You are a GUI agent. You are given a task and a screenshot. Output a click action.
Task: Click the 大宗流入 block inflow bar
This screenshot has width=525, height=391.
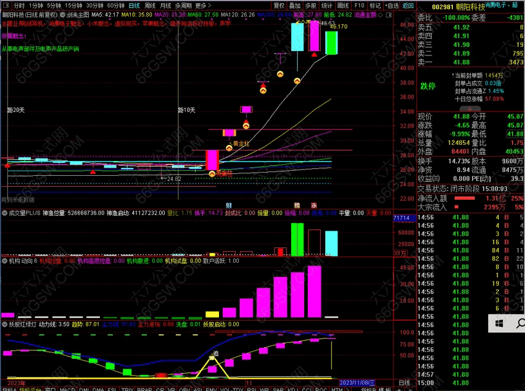tap(456, 207)
